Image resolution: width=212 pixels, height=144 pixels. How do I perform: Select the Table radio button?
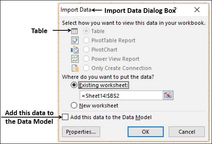click(86, 31)
